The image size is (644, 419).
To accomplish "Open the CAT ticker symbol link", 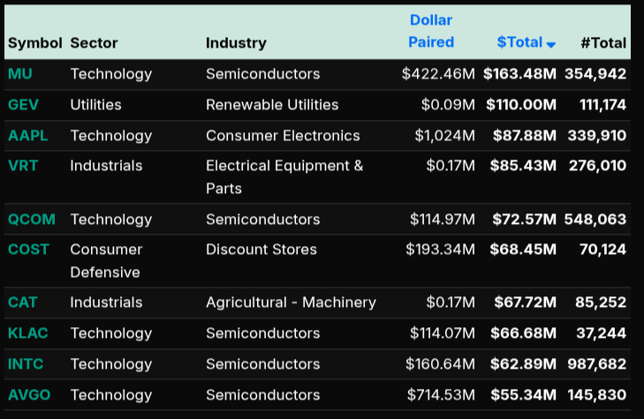I will pos(22,303).
